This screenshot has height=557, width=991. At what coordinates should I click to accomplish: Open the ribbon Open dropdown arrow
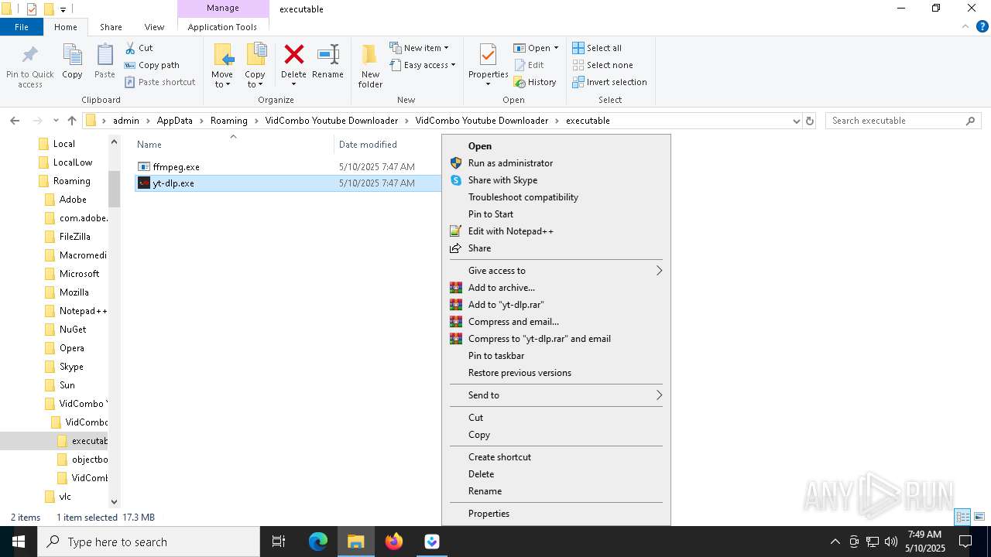click(x=556, y=48)
